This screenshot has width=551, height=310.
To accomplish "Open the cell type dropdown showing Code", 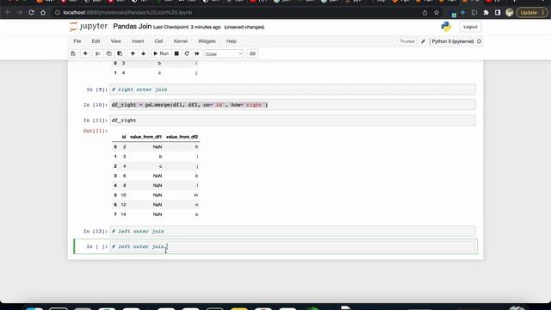I will [224, 53].
